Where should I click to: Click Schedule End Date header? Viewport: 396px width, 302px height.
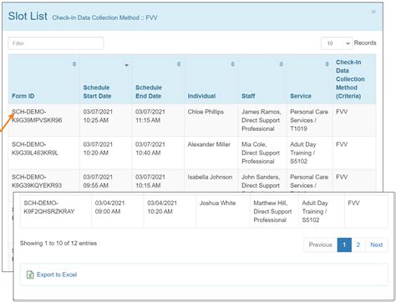click(149, 92)
